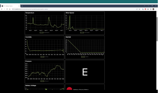Screen dimensions: 158x93
Task: Reload the Weather Station dashboard page
Action: [x=7, y=9]
